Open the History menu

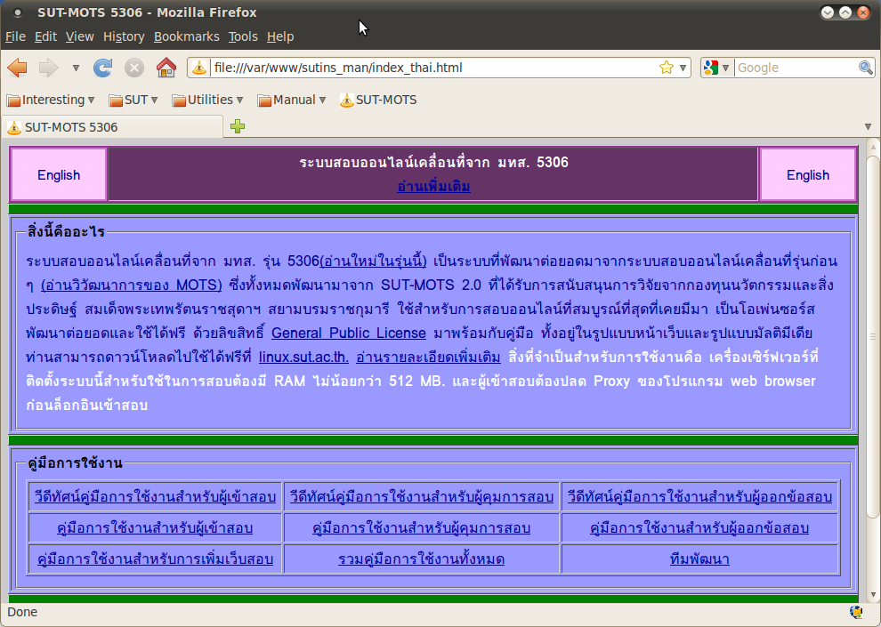click(124, 36)
